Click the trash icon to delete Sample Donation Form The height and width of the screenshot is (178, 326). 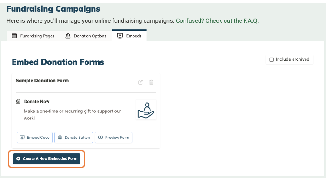click(x=151, y=82)
